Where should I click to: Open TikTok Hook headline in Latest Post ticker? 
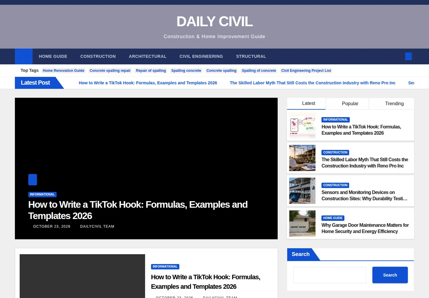(x=148, y=83)
